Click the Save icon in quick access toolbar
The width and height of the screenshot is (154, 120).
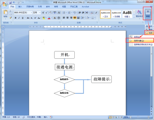click(10, 3)
